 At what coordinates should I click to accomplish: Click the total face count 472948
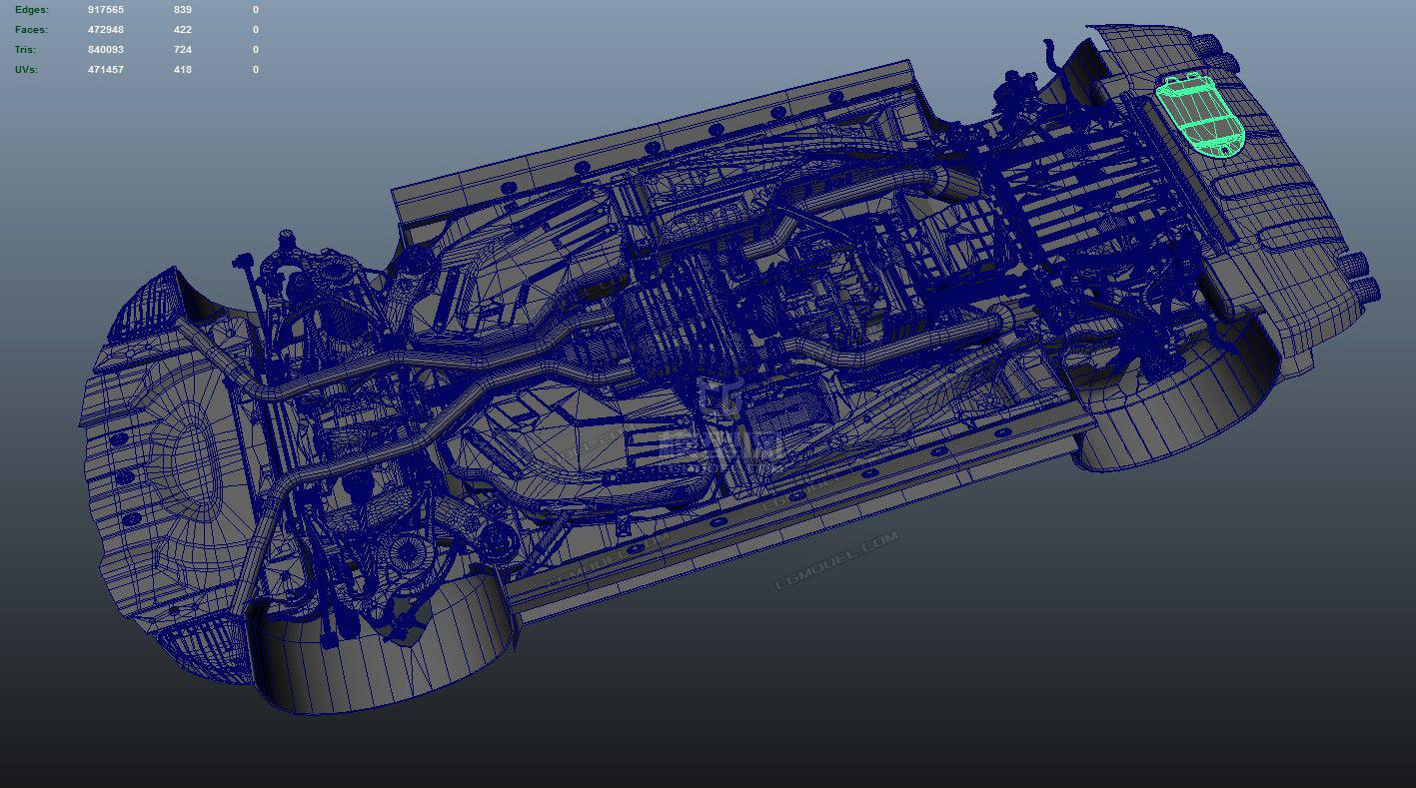pos(106,30)
